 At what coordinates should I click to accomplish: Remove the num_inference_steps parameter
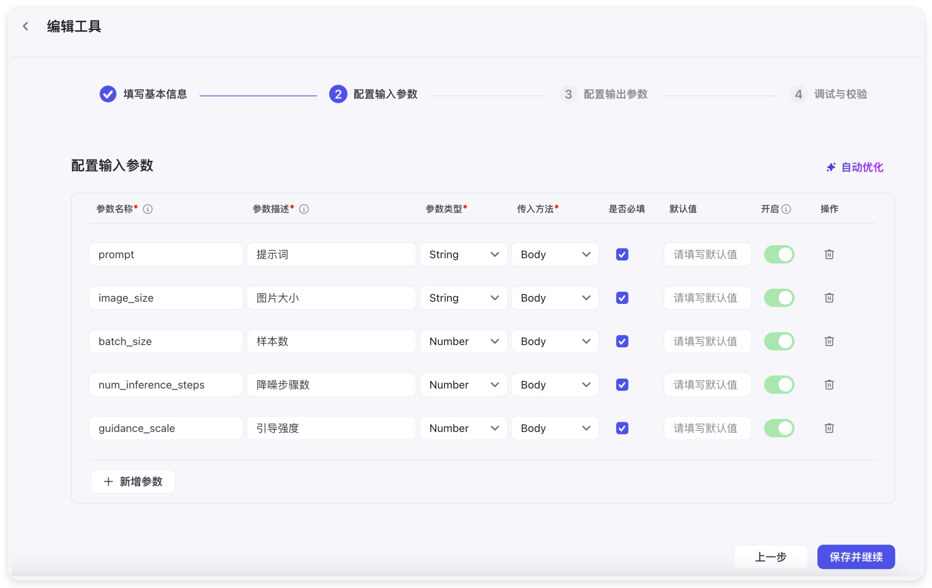point(829,384)
